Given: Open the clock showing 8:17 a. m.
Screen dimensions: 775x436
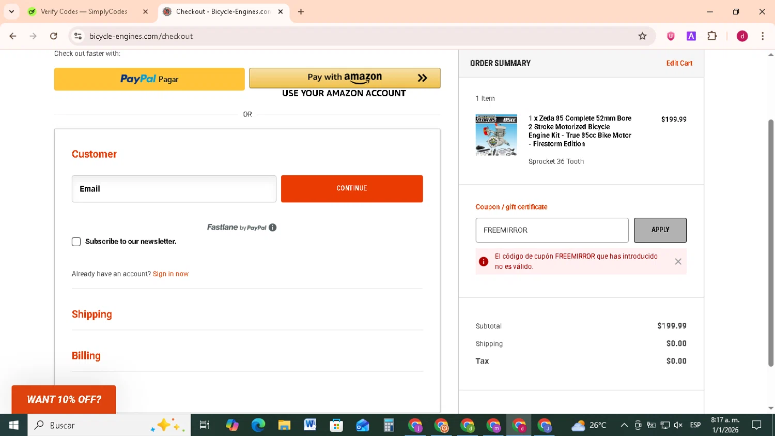Looking at the screenshot, I should 725,425.
